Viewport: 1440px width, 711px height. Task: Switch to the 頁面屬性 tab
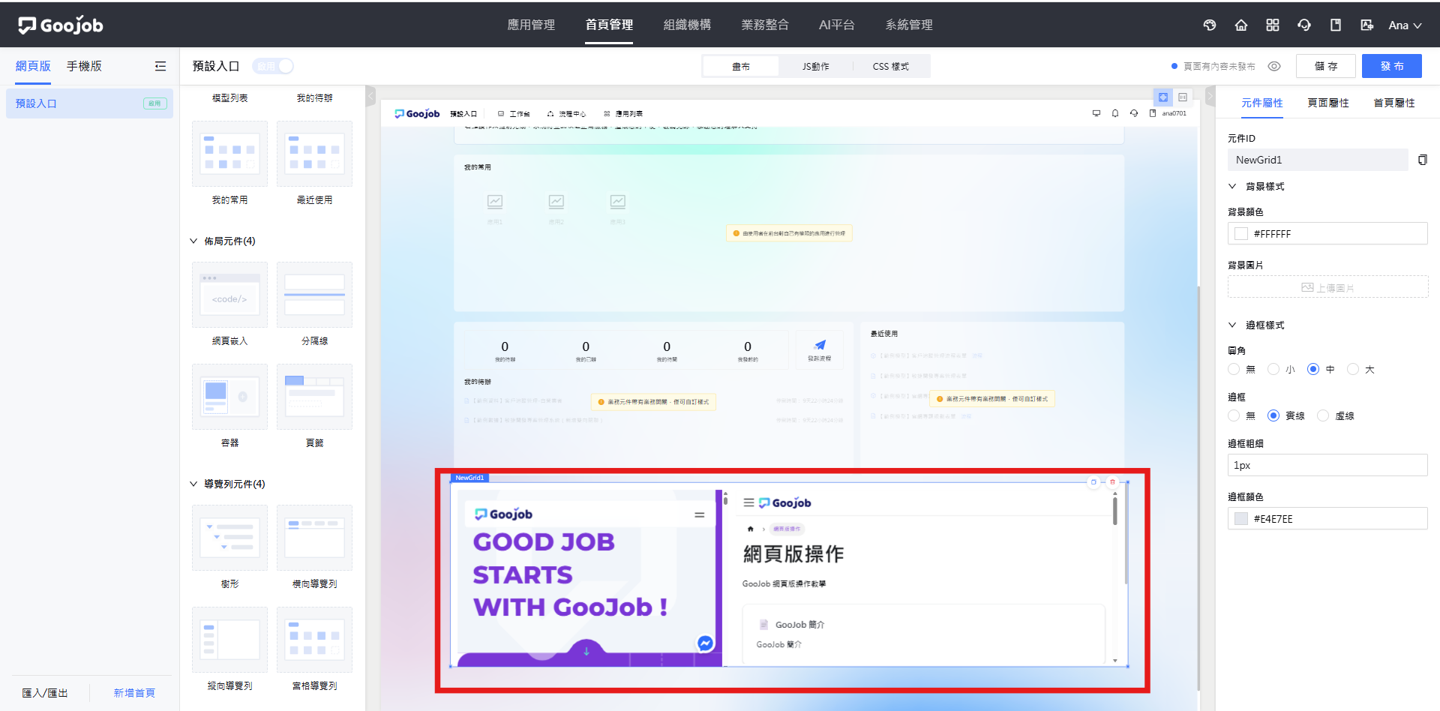click(1328, 103)
